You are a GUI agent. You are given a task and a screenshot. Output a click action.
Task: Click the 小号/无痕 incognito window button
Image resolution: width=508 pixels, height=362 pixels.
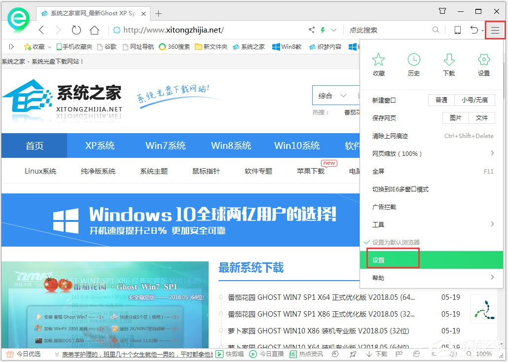(x=473, y=100)
